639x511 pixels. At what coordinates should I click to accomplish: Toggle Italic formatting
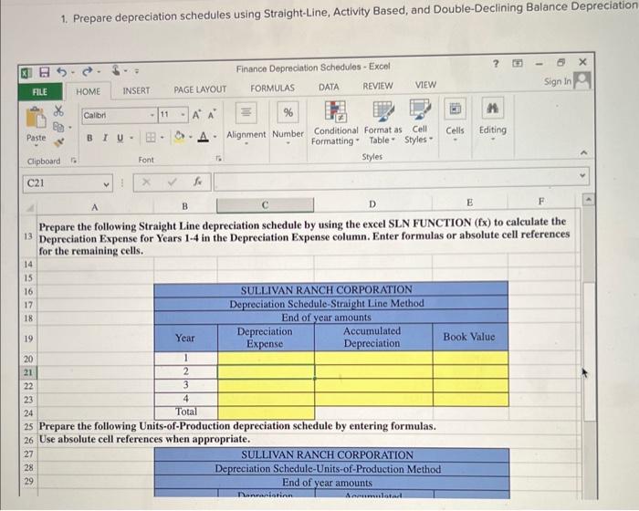click(x=105, y=138)
